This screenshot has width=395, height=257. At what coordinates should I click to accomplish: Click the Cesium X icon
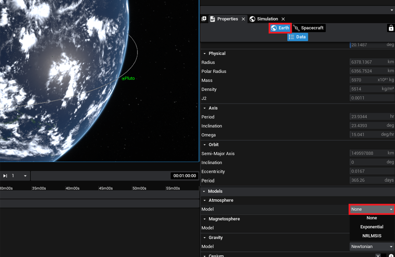(378, 256)
